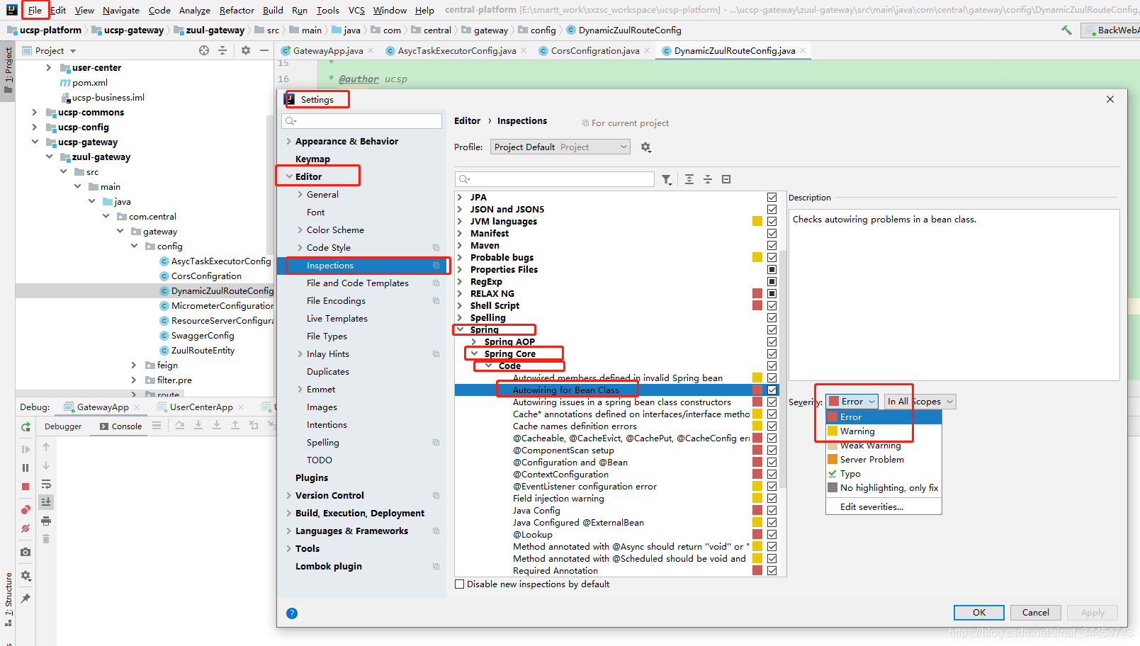Image resolution: width=1140 pixels, height=646 pixels.
Task: Open View Breakpoints from debug toolbar
Action: point(26,510)
